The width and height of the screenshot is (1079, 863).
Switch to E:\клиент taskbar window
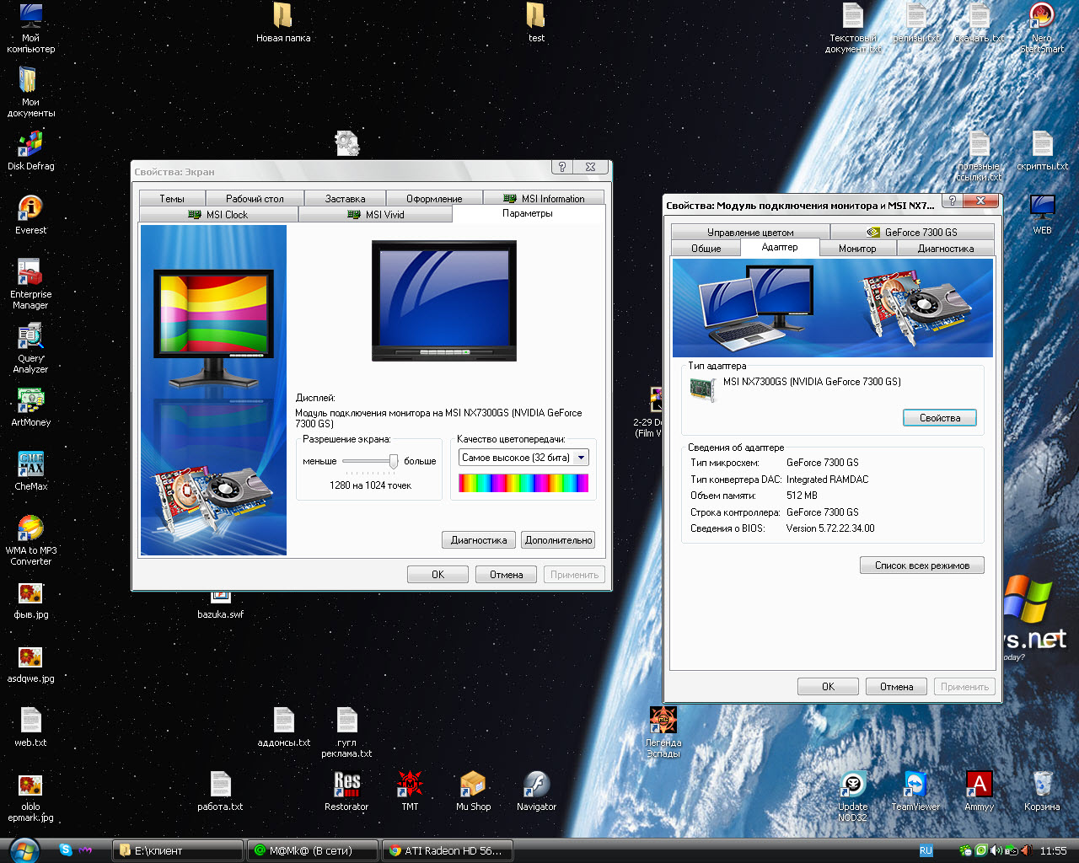tap(178, 851)
